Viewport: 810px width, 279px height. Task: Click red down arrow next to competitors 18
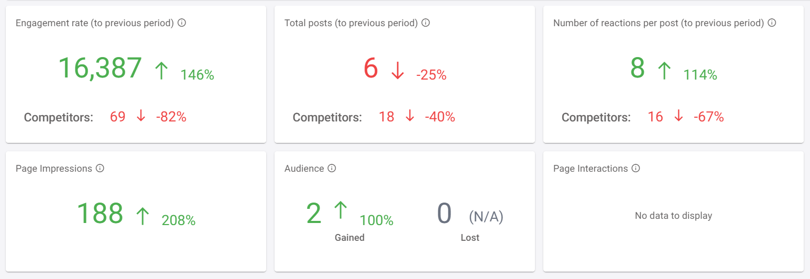tap(410, 116)
